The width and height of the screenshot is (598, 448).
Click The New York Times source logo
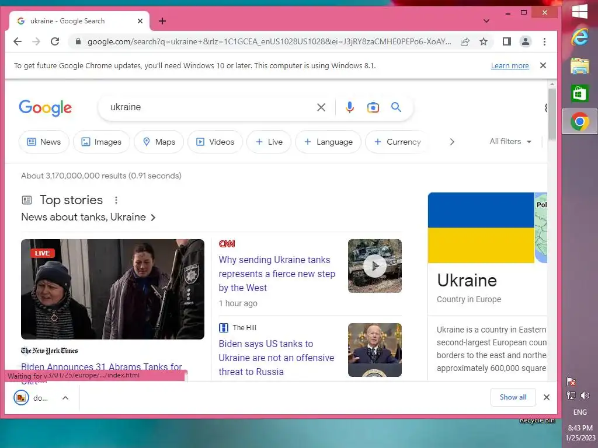[x=49, y=351]
